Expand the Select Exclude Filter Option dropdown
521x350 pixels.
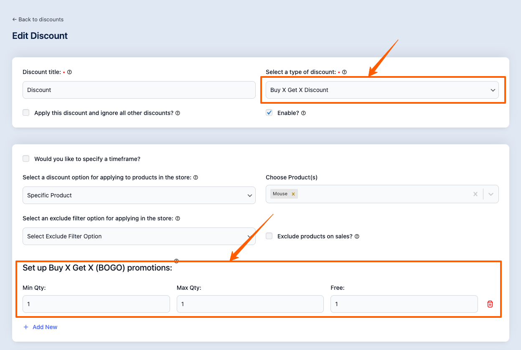139,236
